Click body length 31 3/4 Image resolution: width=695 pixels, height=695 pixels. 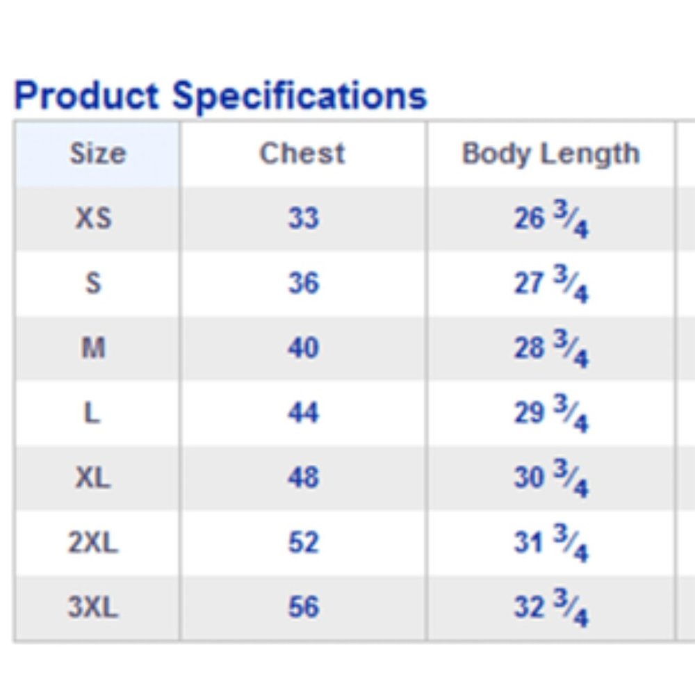(550, 543)
